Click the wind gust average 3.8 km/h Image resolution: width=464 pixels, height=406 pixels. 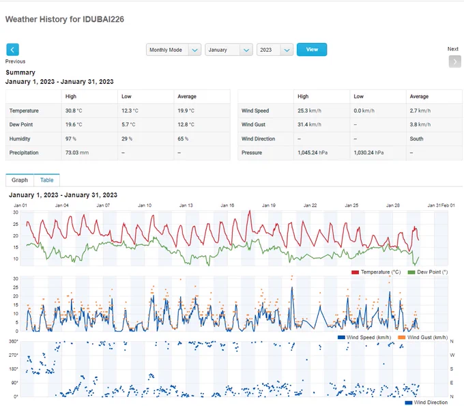pyautogui.click(x=420, y=125)
